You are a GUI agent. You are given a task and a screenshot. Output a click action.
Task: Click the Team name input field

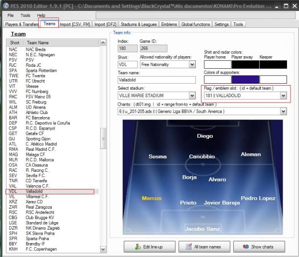(156, 80)
